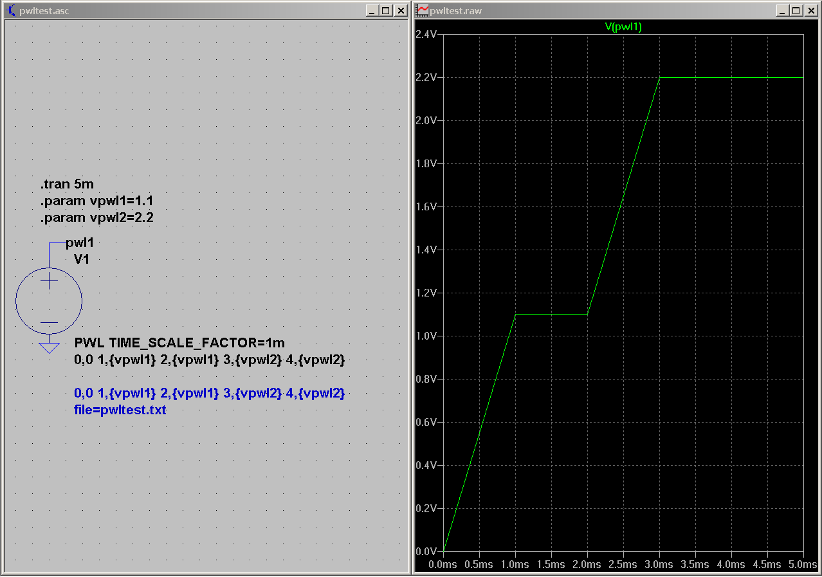Select the V1 voltage source symbol
The height and width of the screenshot is (577, 822).
tap(49, 300)
